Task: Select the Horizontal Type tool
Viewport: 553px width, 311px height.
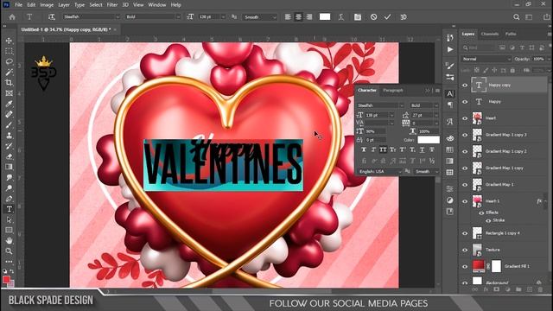Action: [9, 209]
